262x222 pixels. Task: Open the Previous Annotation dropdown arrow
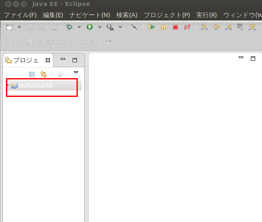click(40, 42)
